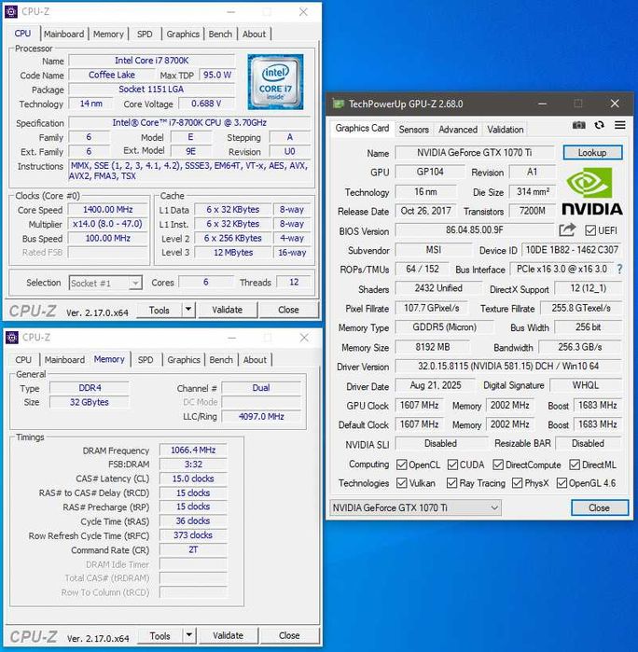Toggle the OpenGL 4.6 checkbox

(562, 483)
